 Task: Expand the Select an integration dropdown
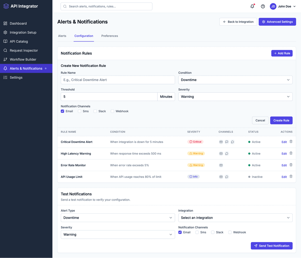click(x=235, y=218)
